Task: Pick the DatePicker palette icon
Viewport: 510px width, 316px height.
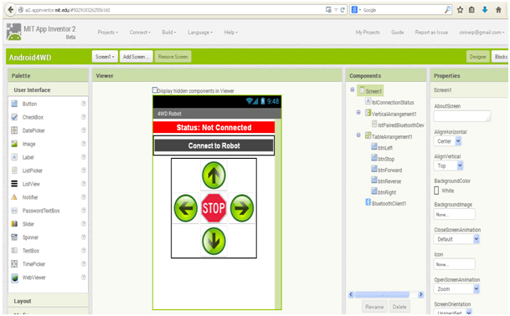Action: 14,130
